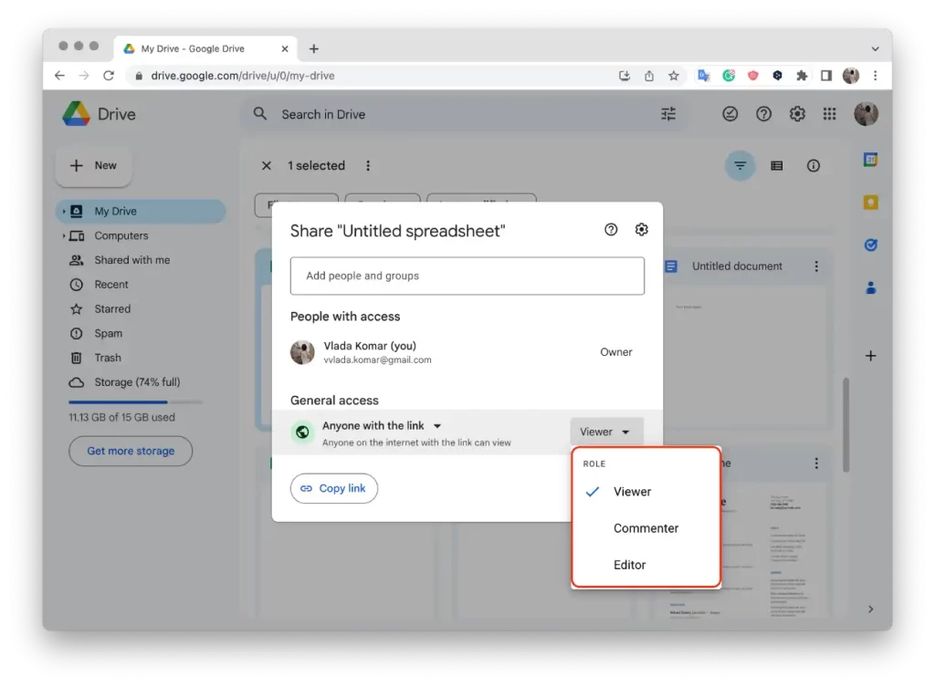Image resolution: width=935 pixels, height=687 pixels.
Task: Get add-ons plus icon
Action: coord(870,356)
